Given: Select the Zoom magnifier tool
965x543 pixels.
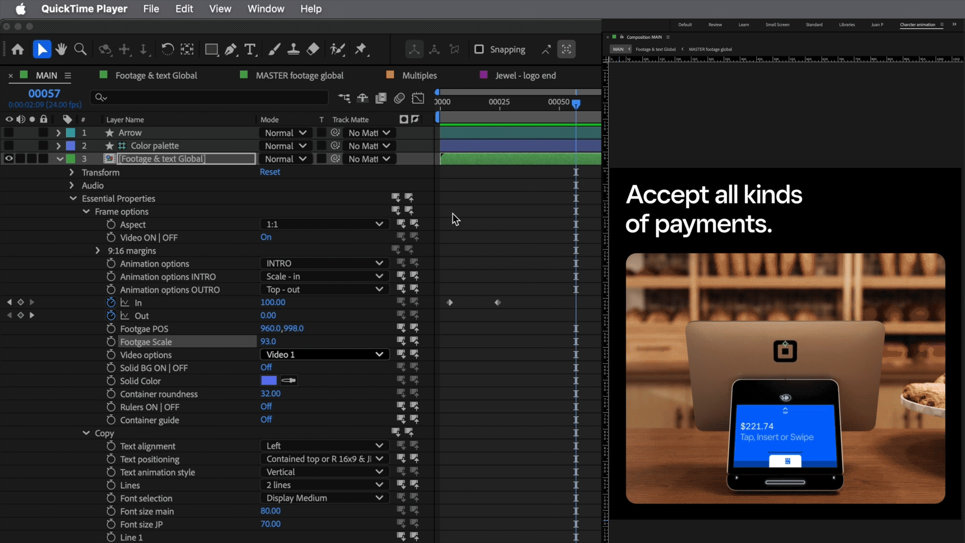Looking at the screenshot, I should pos(80,49).
